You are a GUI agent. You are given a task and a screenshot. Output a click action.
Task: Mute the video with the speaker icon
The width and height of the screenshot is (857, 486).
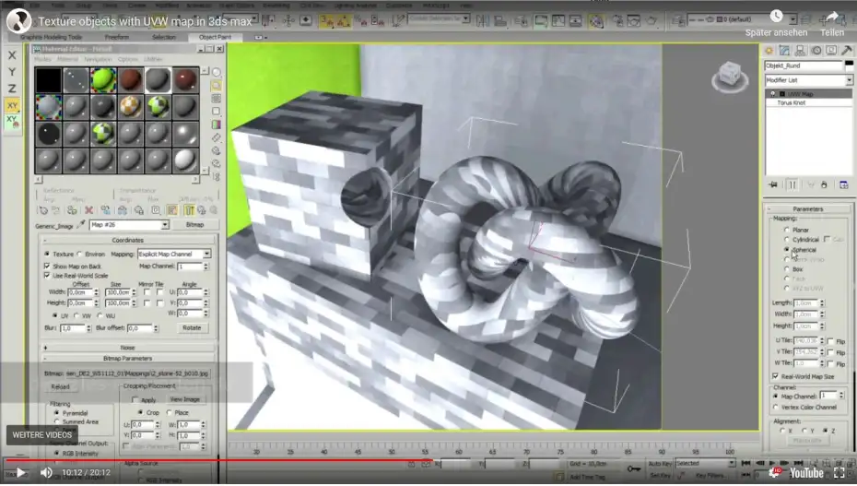tap(46, 473)
